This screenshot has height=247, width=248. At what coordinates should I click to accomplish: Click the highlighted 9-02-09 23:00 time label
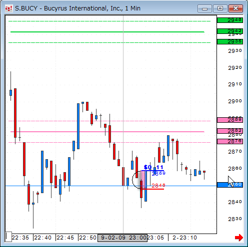[x=122, y=238]
